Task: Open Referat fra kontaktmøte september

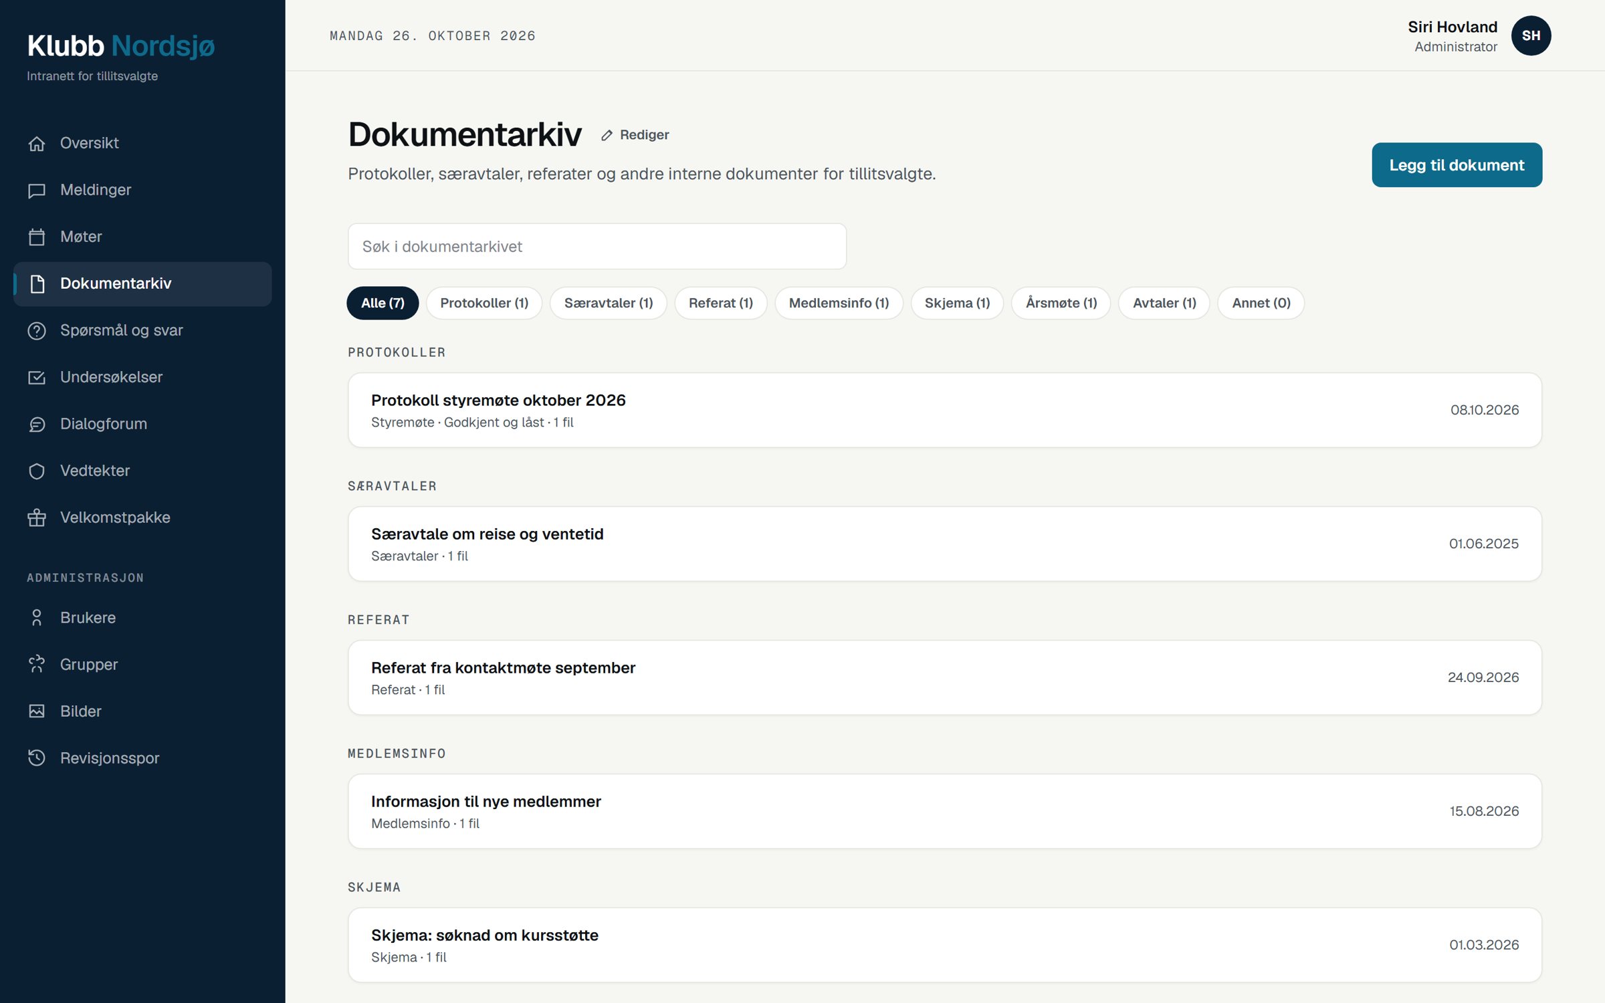Action: [945, 677]
